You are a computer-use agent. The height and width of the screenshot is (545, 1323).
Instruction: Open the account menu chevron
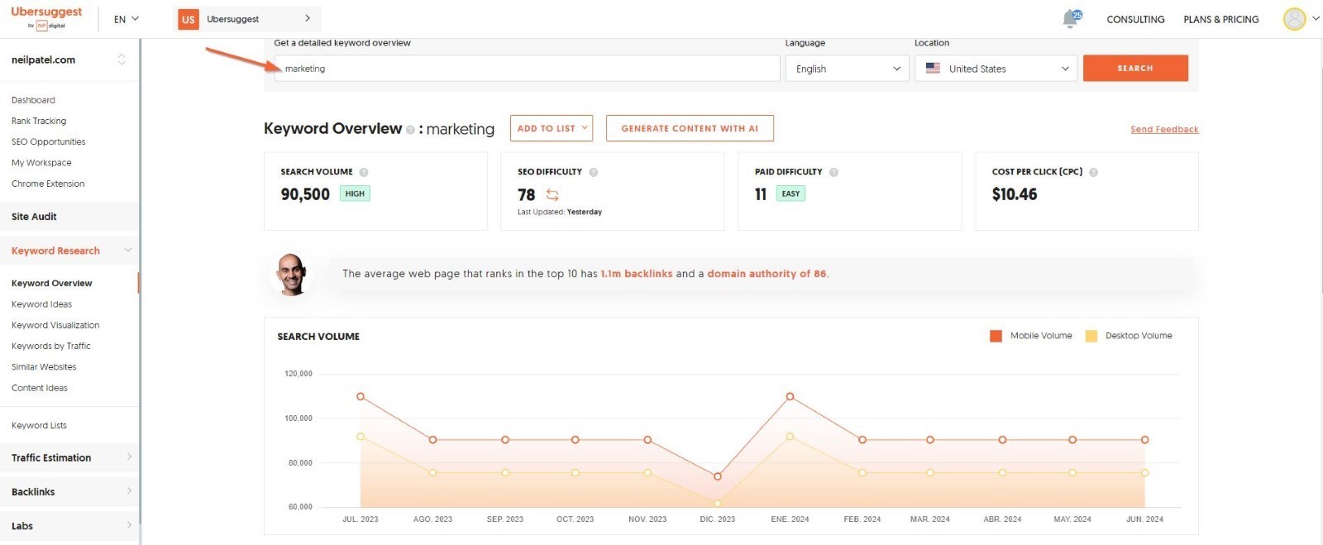tap(1316, 18)
